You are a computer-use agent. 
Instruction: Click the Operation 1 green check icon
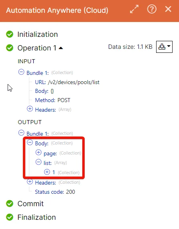coord(10,48)
